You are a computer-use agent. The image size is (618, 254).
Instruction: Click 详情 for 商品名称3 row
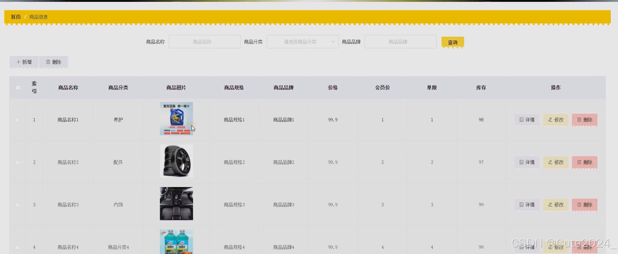point(527,205)
